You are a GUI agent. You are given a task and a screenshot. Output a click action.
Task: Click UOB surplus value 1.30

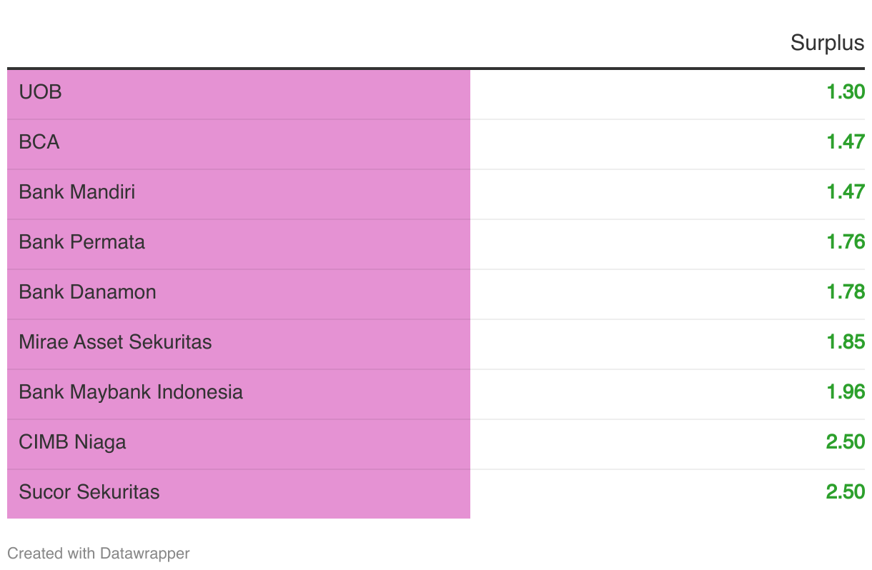[x=846, y=92]
